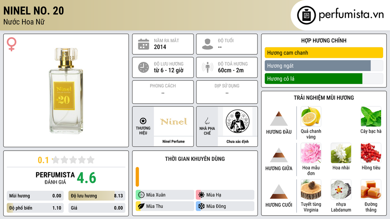Image resolution: width=390 pixels, height=219 pixels.
Task: Click the Đường thắng caramel image
Action: tap(371, 190)
